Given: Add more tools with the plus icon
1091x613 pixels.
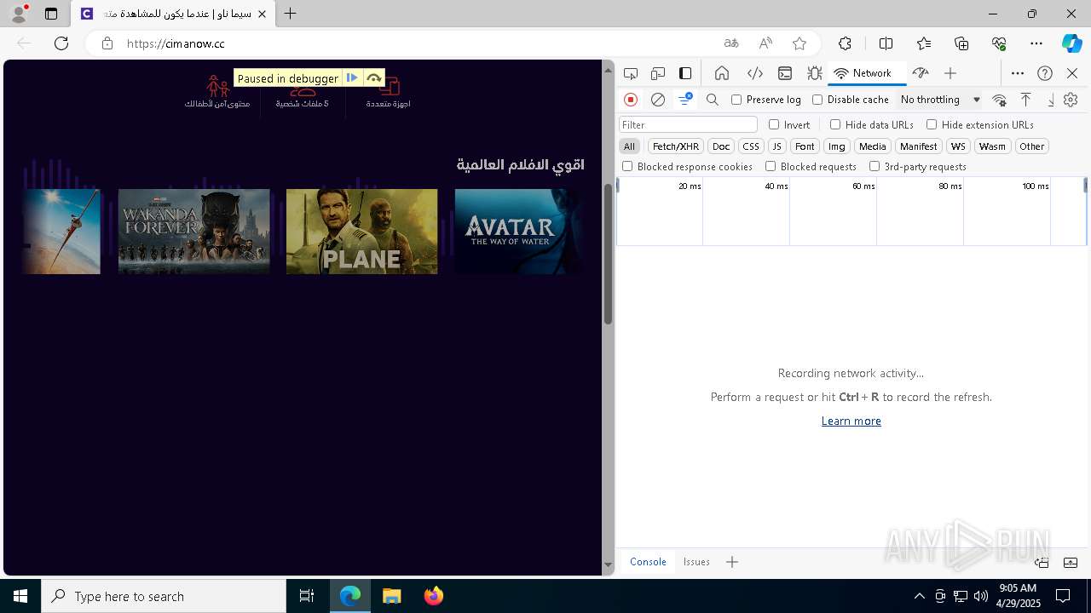Looking at the screenshot, I should [950, 73].
